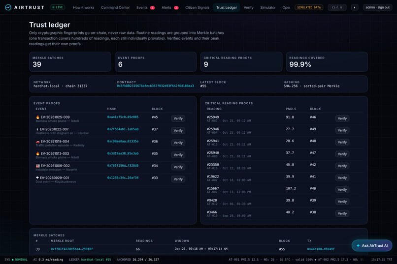397x264 pixels.
Task: Open the Simulator page
Action: coord(267,7)
